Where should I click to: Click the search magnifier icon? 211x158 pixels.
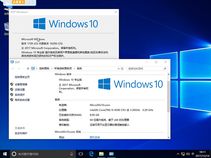coord(165,69)
